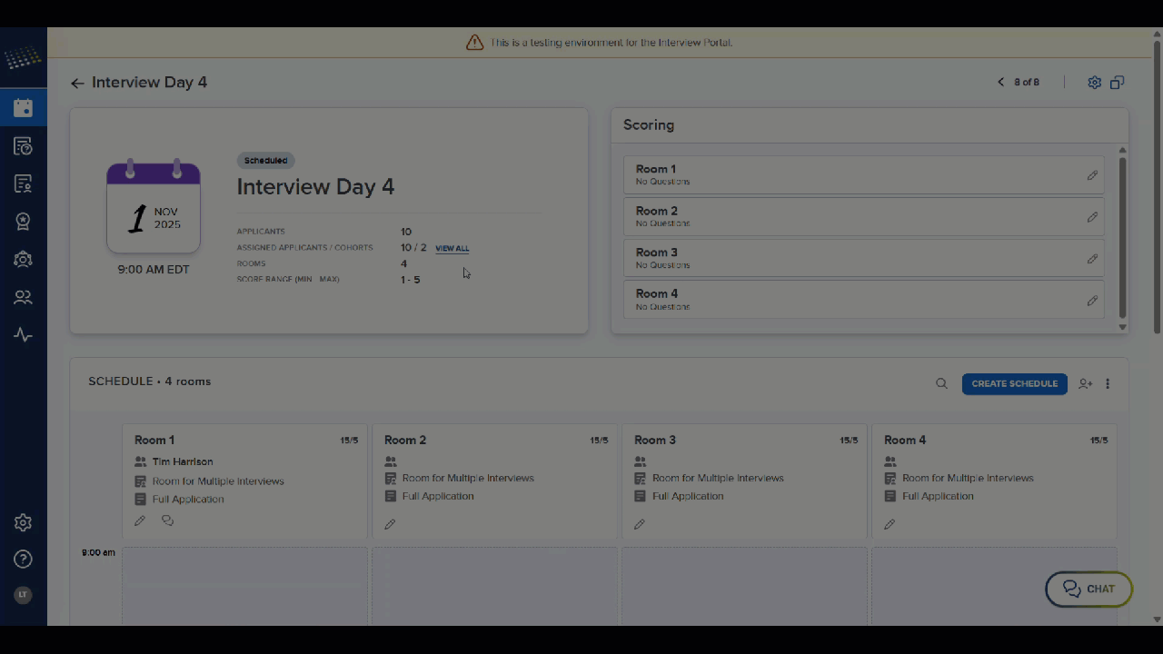This screenshot has width=1163, height=654.
Task: Click the duplicate icon near the settings gear
Action: point(1117,82)
